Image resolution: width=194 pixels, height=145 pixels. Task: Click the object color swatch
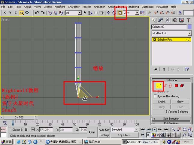coord(189,27)
